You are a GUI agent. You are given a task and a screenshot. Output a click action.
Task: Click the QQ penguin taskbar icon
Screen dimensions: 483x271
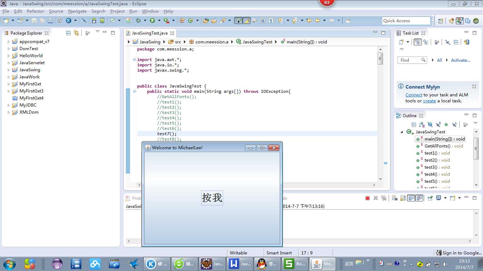tap(268, 264)
